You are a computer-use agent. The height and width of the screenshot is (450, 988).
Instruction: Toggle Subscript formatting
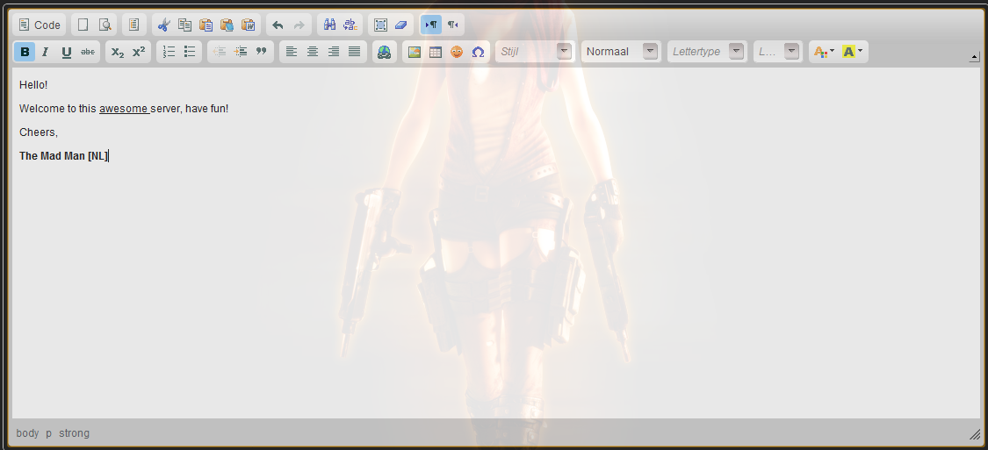coord(117,52)
